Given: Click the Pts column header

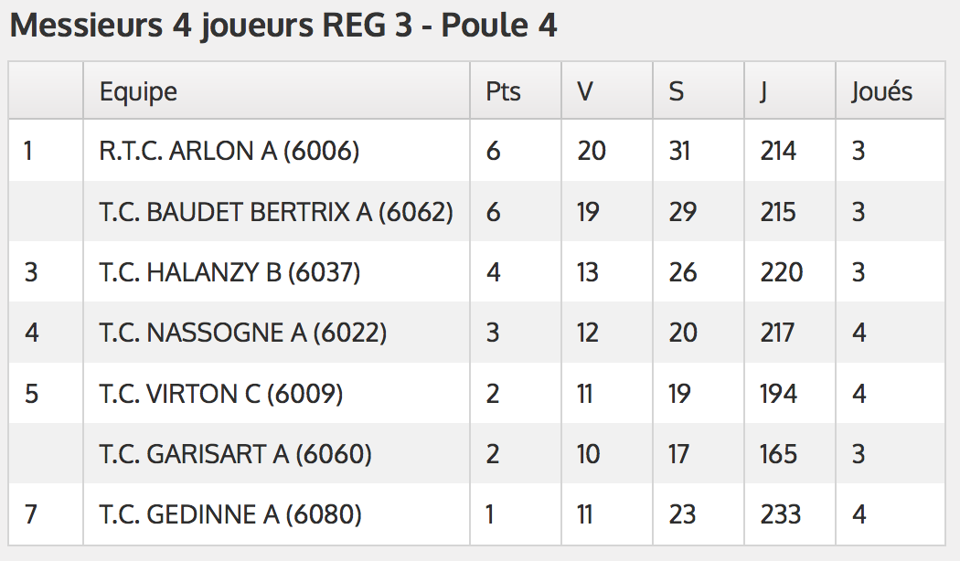Looking at the screenshot, I should pos(503,91).
